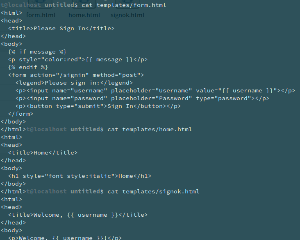This screenshot has width=300, height=240.
Task: Click the home.html file label
Action: [84, 15]
